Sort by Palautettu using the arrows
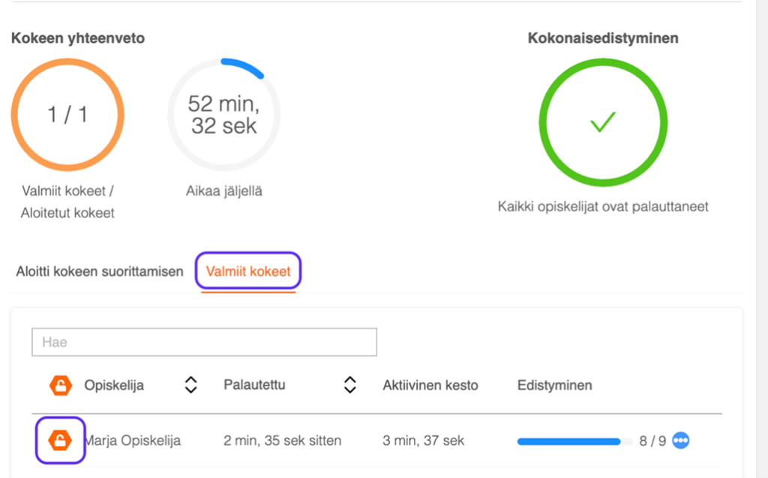 coord(349,385)
